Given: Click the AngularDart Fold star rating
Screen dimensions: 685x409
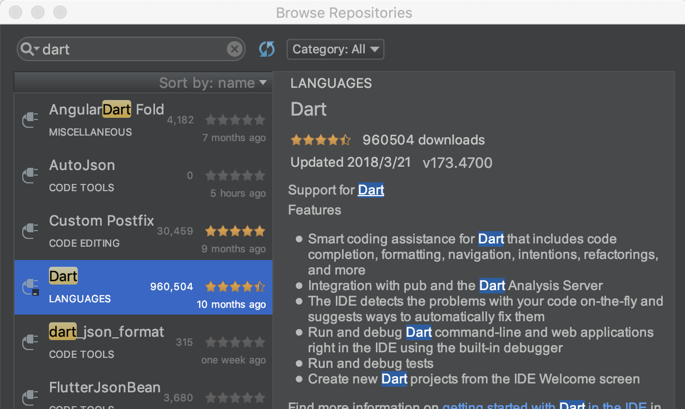Looking at the screenshot, I should [x=235, y=120].
